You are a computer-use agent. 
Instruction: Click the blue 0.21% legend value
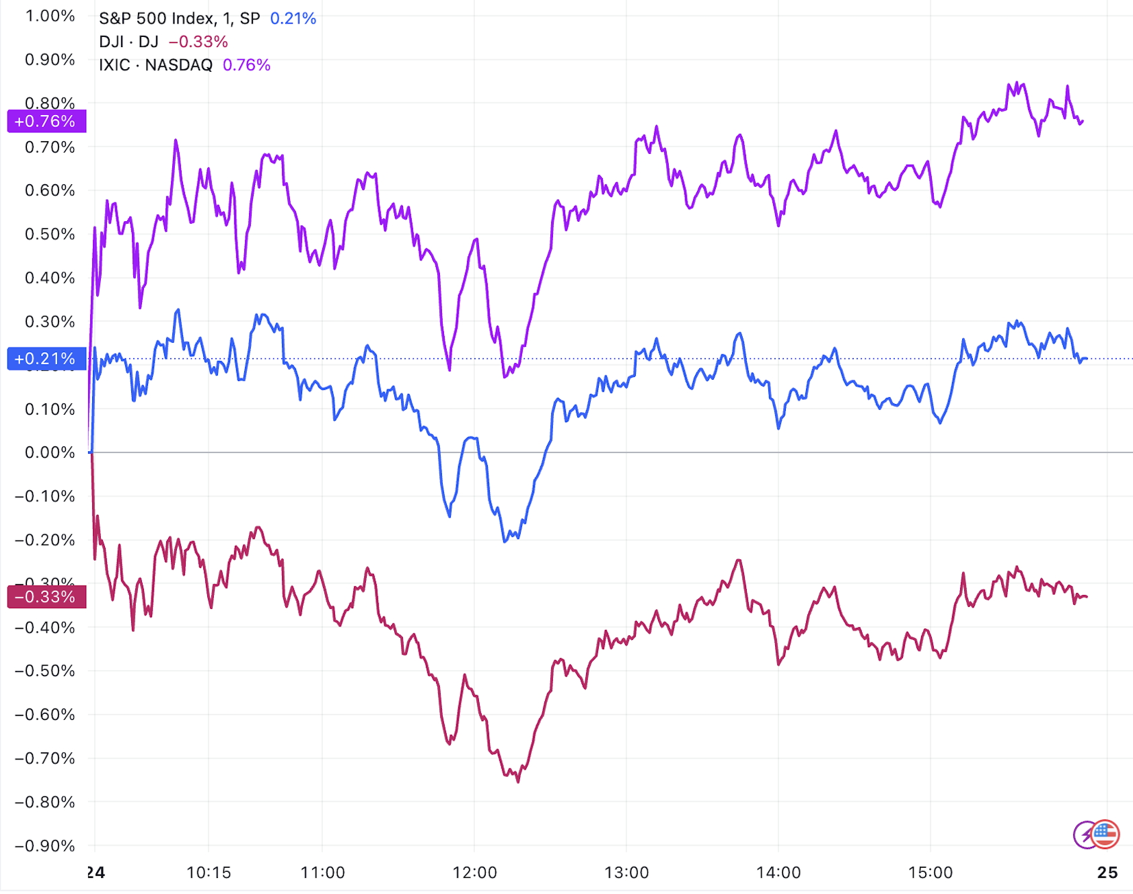tap(293, 18)
